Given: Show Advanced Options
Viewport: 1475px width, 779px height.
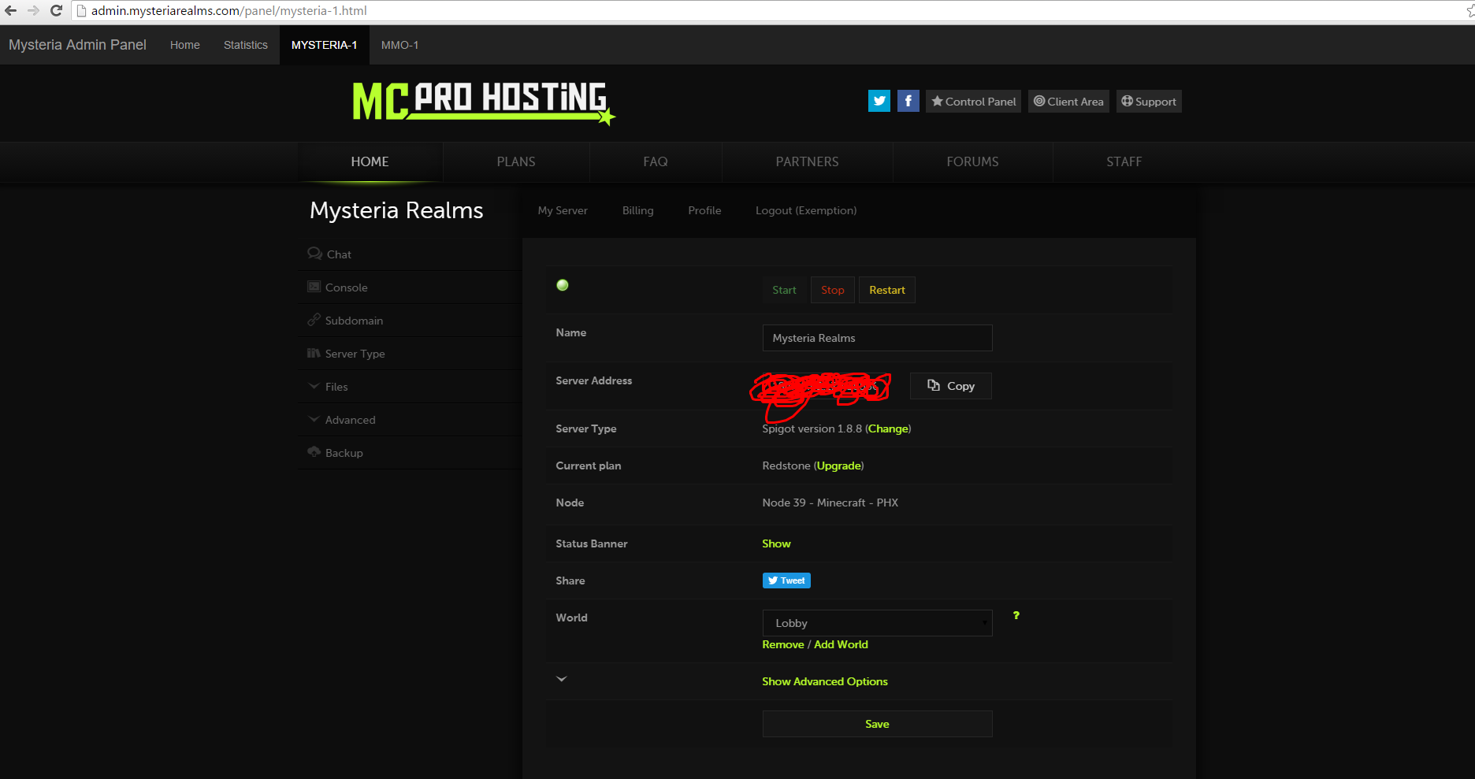Looking at the screenshot, I should click(824, 681).
